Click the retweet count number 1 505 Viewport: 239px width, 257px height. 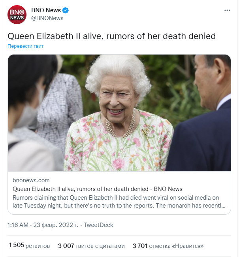pyautogui.click(x=16, y=246)
